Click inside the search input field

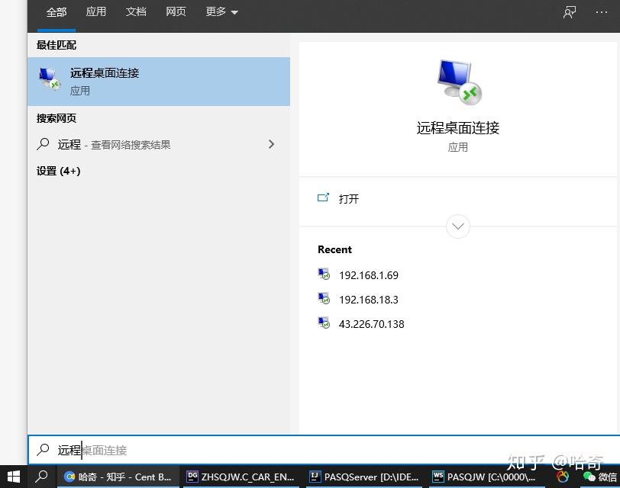tap(153, 450)
